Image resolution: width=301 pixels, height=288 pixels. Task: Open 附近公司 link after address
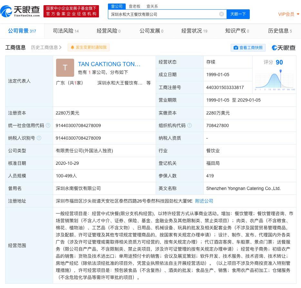click(x=204, y=201)
